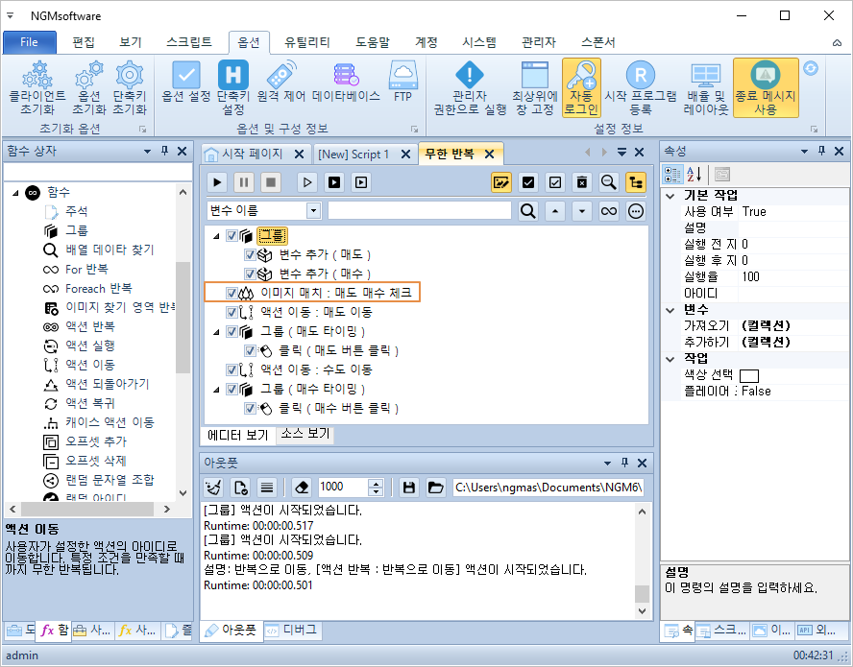This screenshot has height=667, width=853.
Task: Click the ellipsis circle icon in search row
Action: click(635, 211)
